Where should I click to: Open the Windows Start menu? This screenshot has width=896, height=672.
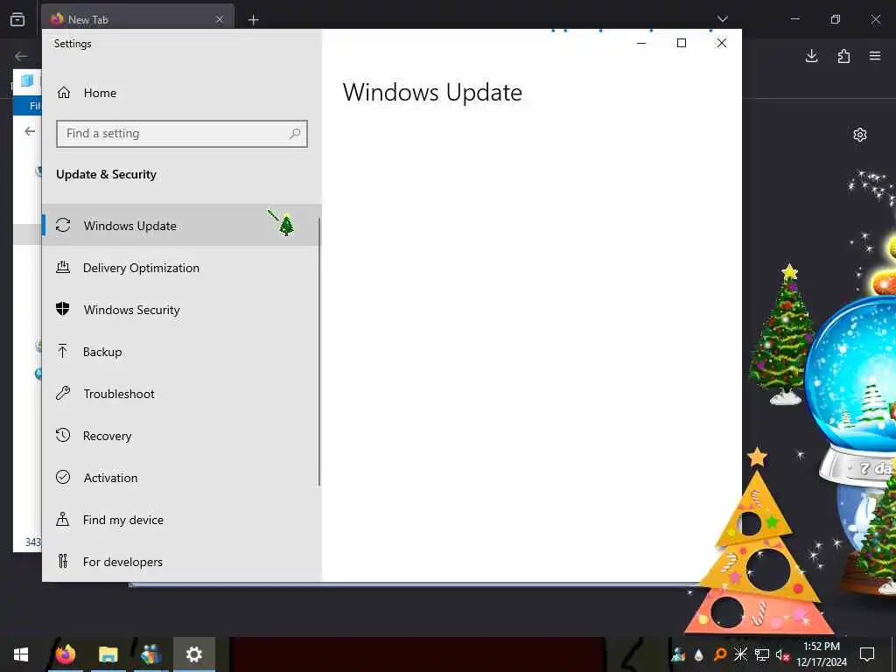pos(21,654)
